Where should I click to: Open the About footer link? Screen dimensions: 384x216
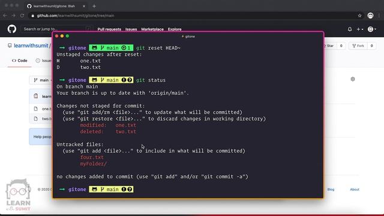tap(355, 190)
